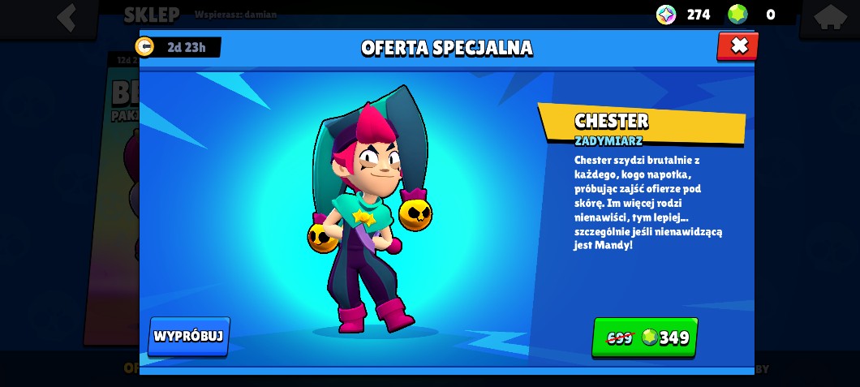Click the crossed-out 699 old price
Viewport: 860px width, 387px height.
[621, 338]
